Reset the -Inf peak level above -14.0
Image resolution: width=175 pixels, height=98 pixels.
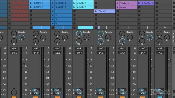[36, 48]
